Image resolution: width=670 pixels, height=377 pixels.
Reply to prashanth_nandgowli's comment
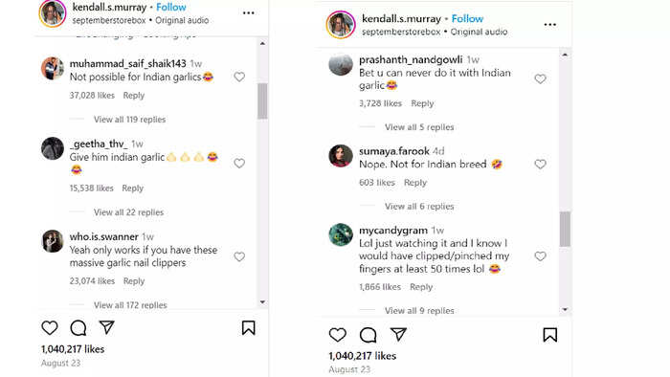click(x=422, y=103)
